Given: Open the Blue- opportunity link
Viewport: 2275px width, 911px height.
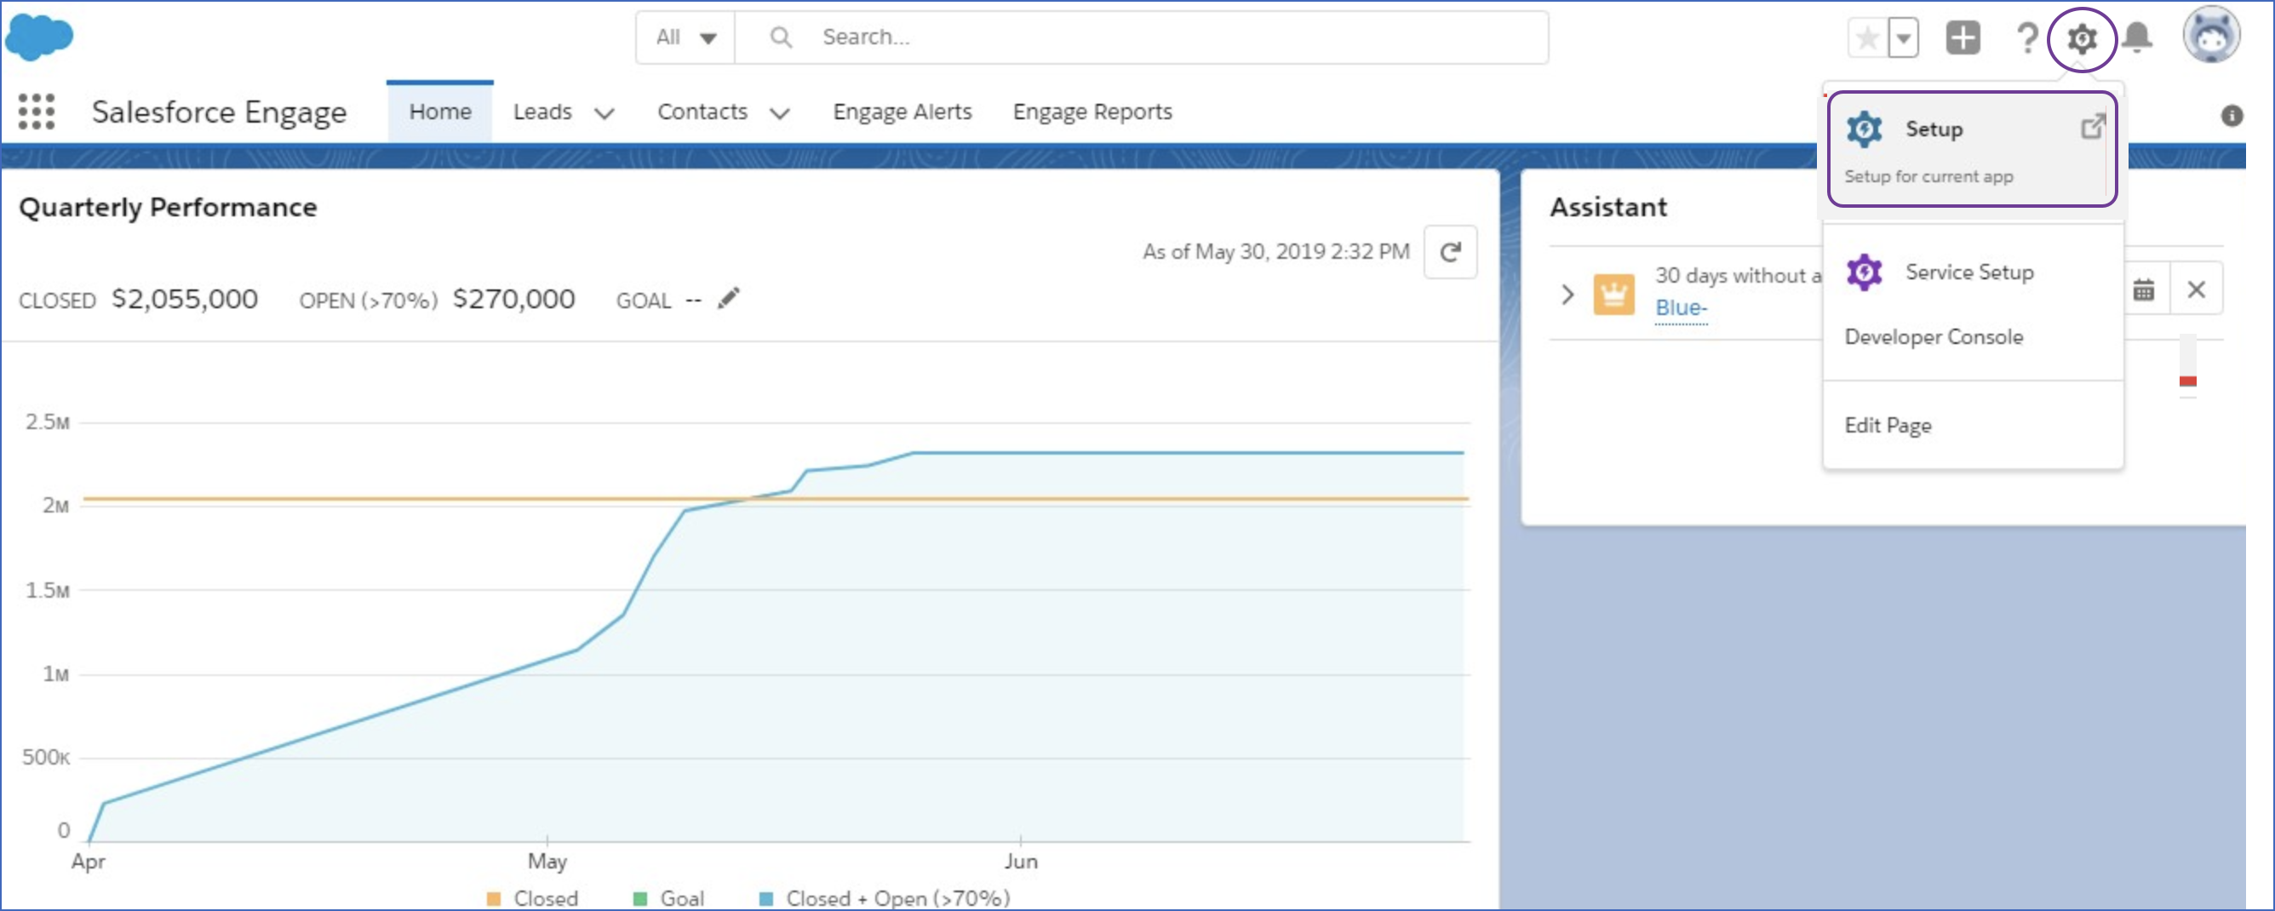Looking at the screenshot, I should pyautogui.click(x=1681, y=308).
